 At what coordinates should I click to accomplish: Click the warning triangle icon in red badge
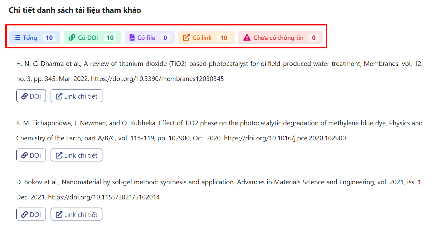tap(247, 38)
